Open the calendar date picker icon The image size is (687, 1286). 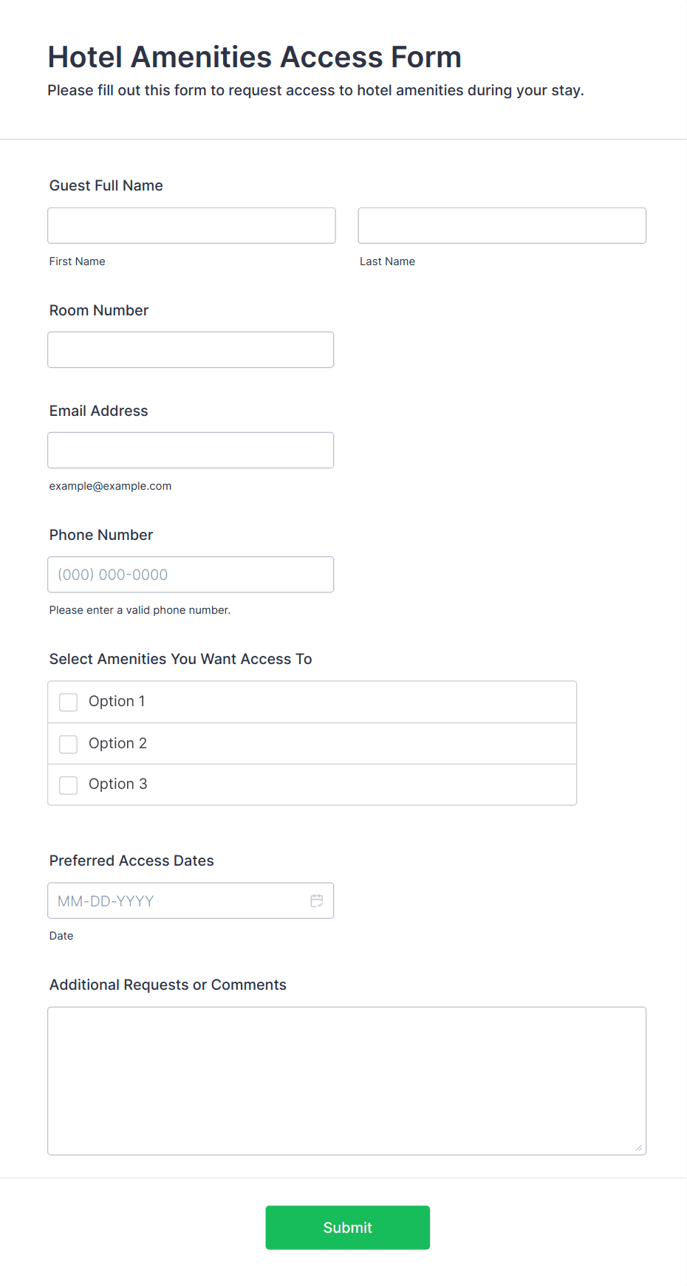coord(317,900)
